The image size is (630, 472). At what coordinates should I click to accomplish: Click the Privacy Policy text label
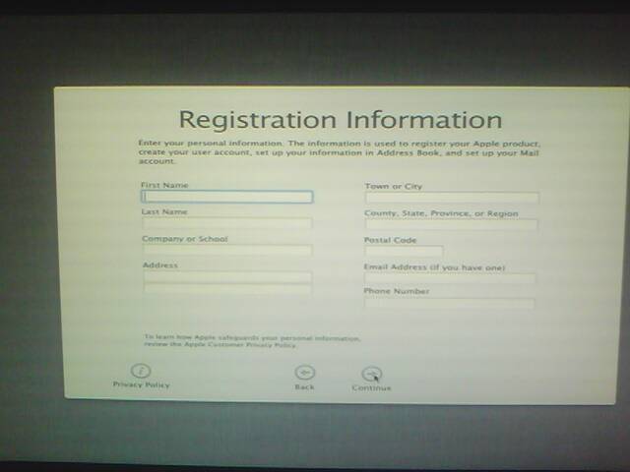coord(142,384)
